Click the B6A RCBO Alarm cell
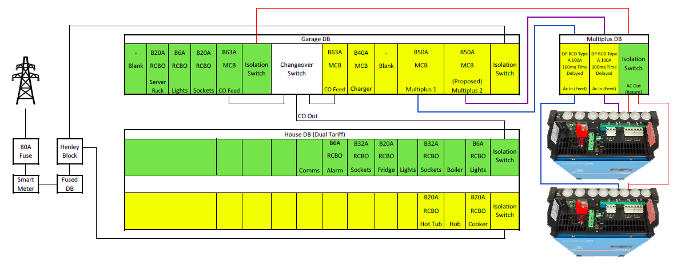677x265 pixels. click(334, 156)
